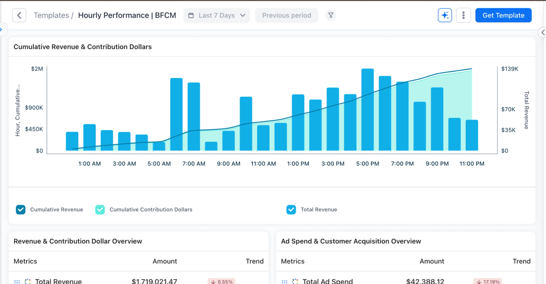Click the drag handle beside Total Ad Spend
This screenshot has width=546, height=284.
284,281
